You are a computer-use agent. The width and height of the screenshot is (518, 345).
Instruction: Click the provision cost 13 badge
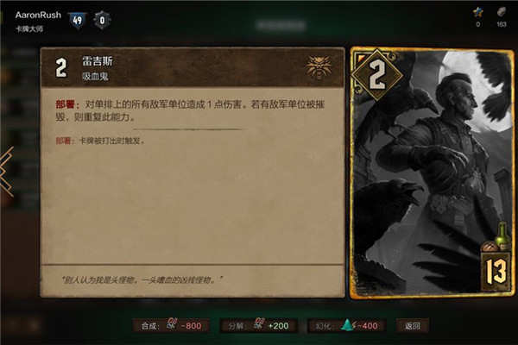[x=496, y=272]
